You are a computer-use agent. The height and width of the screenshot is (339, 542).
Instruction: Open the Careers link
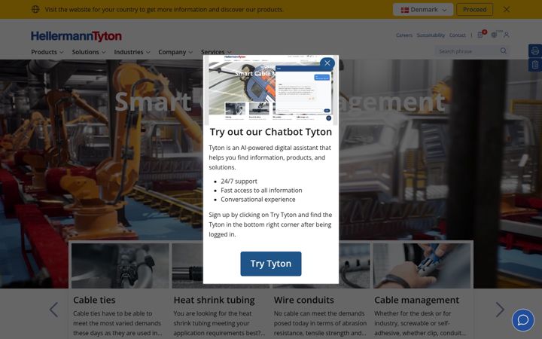pos(404,35)
